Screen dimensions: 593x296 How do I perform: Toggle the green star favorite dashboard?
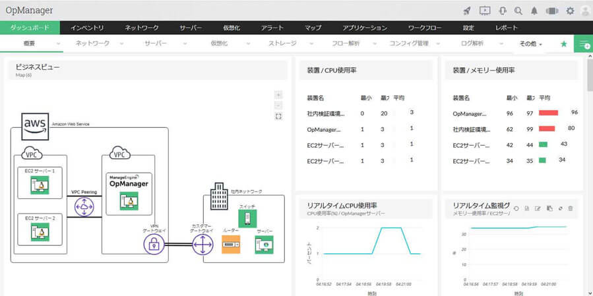[x=563, y=44]
